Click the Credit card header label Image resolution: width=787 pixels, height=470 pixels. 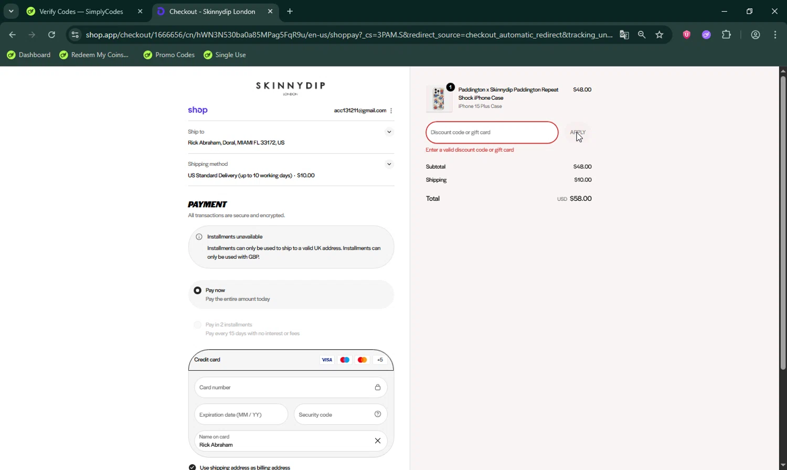pos(207,360)
